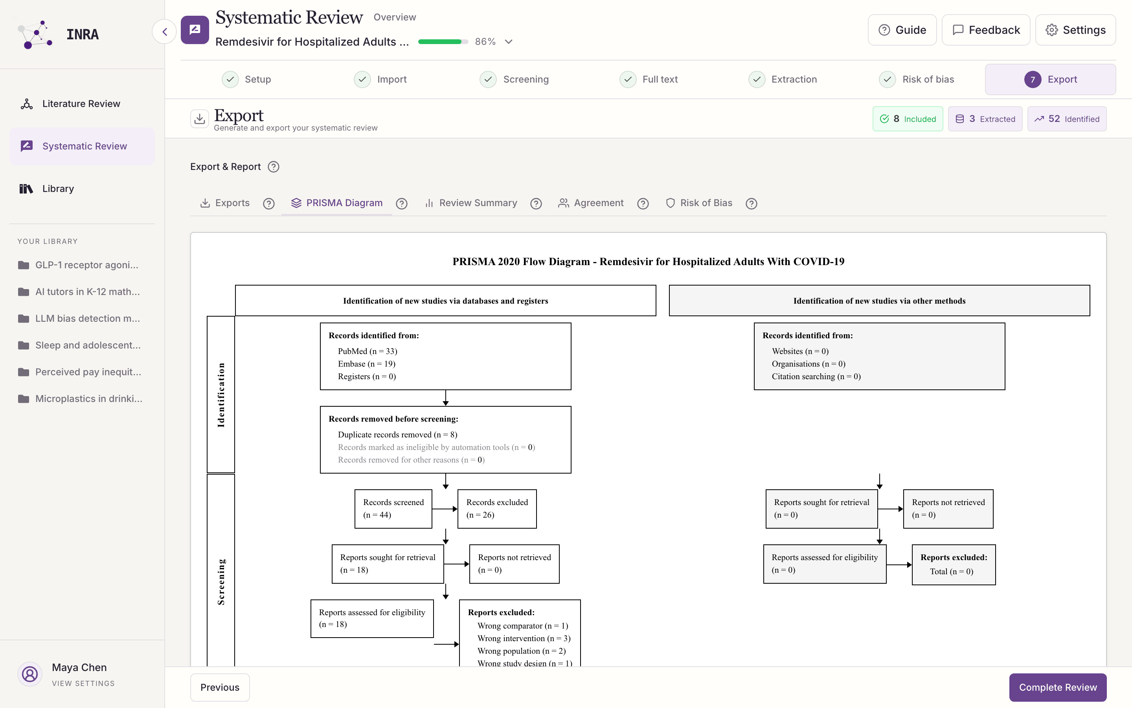Viewport: 1132px width, 708px height.
Task: Expand the review progress dropdown chevron
Action: click(x=509, y=42)
